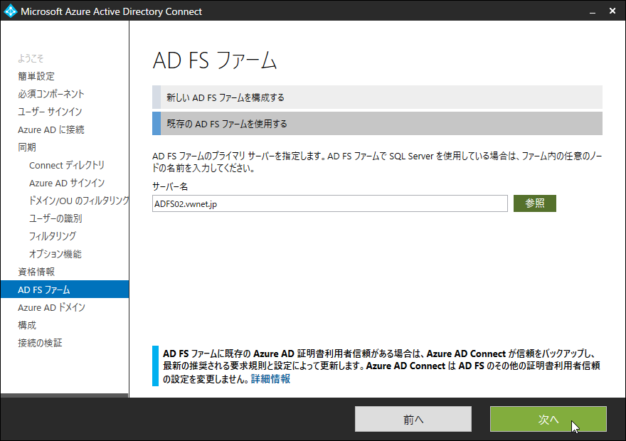The height and width of the screenshot is (441, 626).
Task: Close the Azure AD Connect window
Action: 612,11
